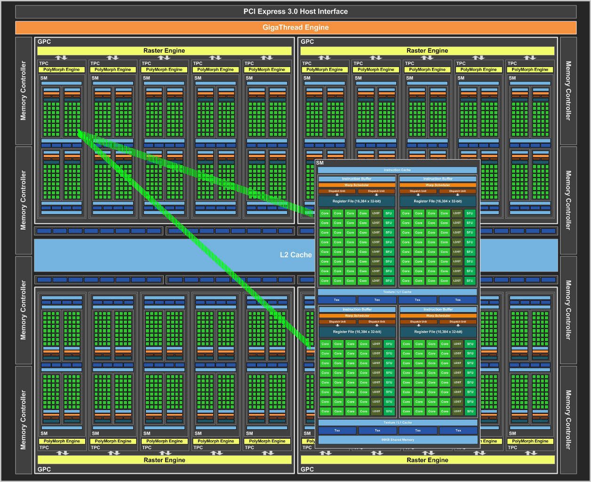Click the PCI Express 3.0 Host Interface bar
This screenshot has height=482, width=591.
tap(295, 11)
